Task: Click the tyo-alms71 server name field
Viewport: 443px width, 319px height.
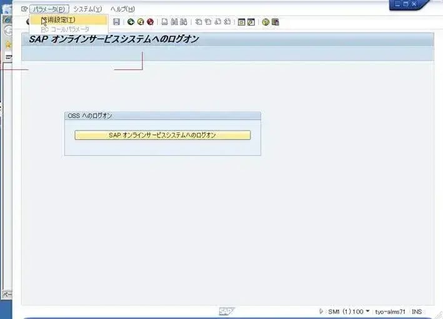Action: tap(391, 311)
